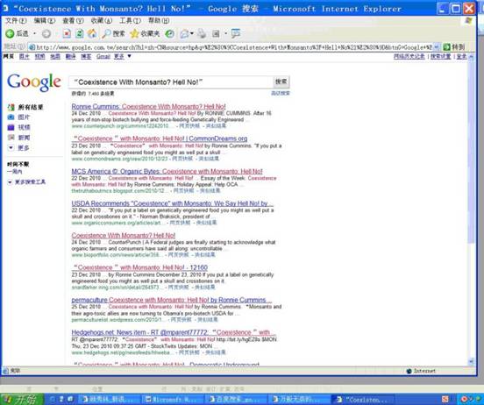The width and height of the screenshot is (484, 405).
Task: Open 编辑(E) menu
Action: (45, 21)
